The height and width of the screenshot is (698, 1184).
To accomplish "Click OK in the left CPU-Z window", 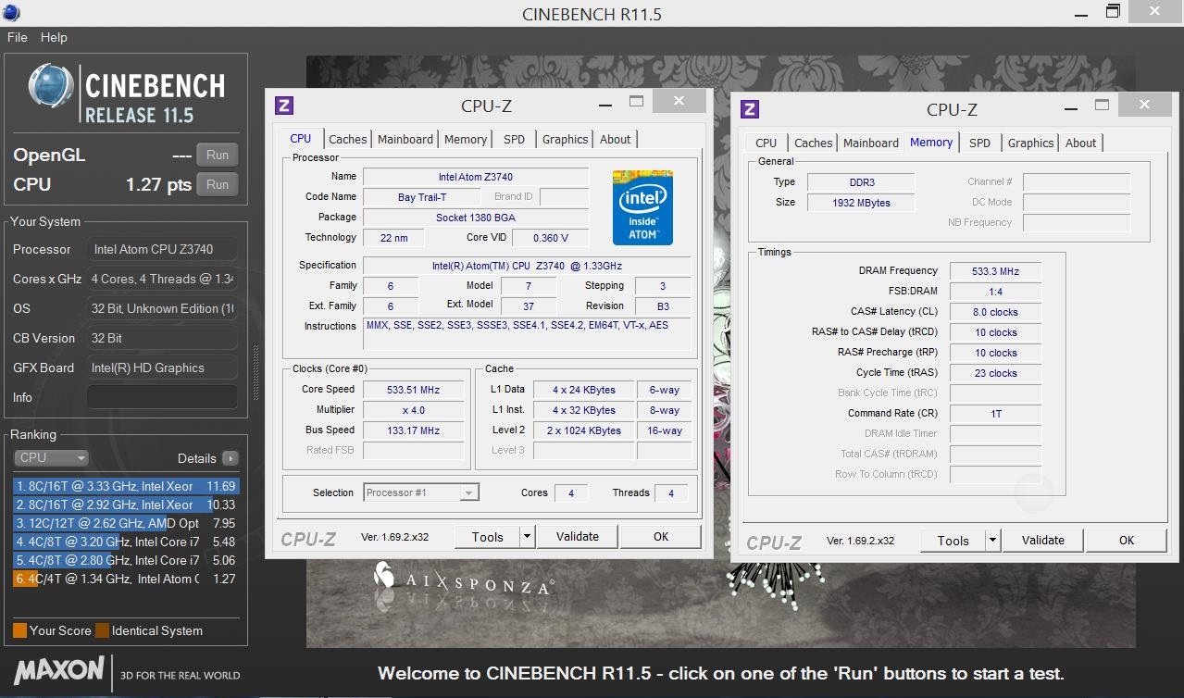I will (661, 536).
